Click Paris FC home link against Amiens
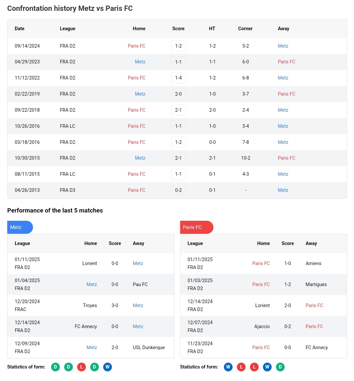 (x=261, y=263)
